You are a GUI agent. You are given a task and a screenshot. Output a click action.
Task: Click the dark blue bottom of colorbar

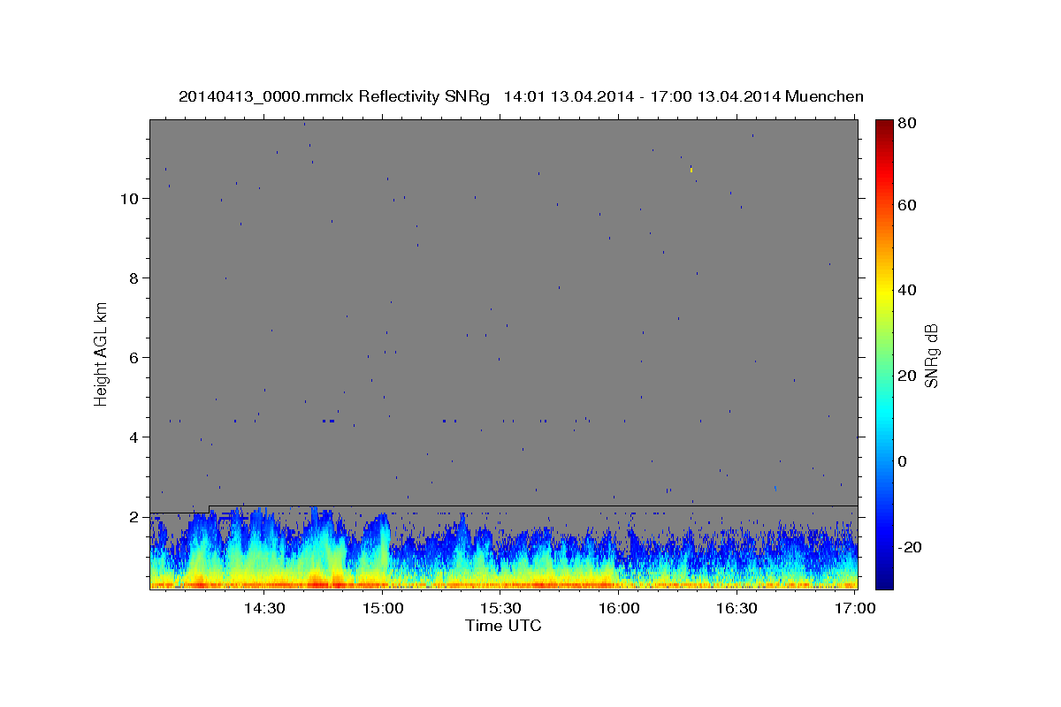coord(883,582)
